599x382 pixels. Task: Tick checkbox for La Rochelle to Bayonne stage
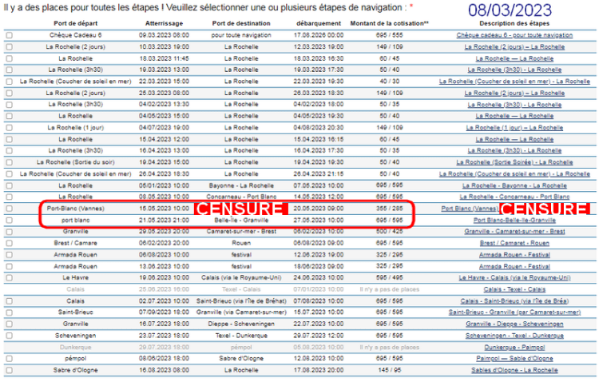tap(9, 185)
